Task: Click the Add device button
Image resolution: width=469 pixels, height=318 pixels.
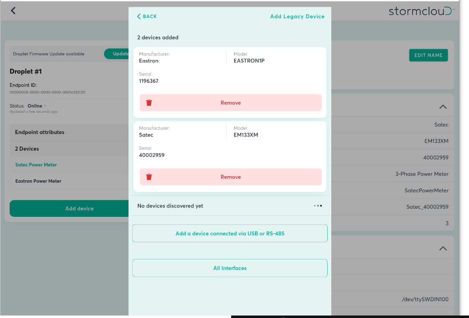Action: [x=69, y=209]
